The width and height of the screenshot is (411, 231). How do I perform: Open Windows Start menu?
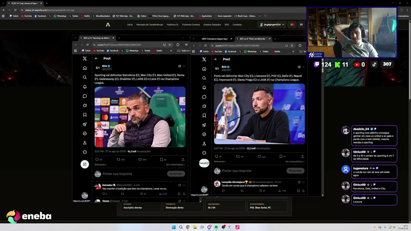click(174, 227)
